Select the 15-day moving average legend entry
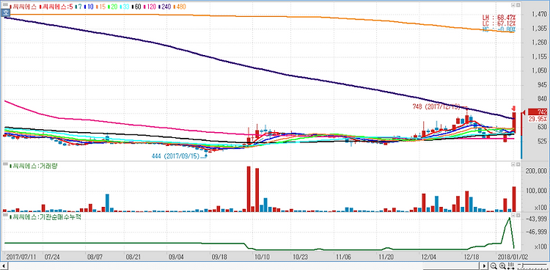The width and height of the screenshot is (550, 270). pos(100,7)
